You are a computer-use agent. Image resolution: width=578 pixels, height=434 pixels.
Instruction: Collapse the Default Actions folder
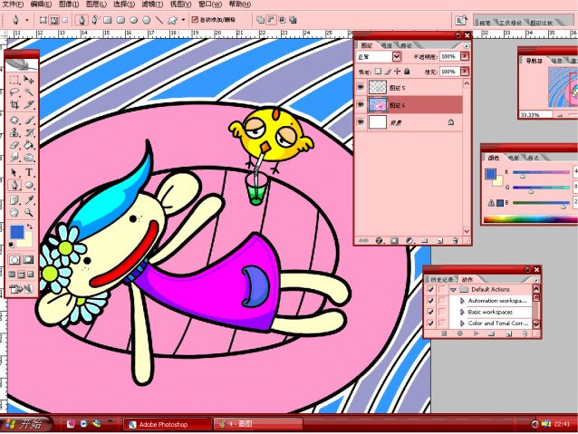[x=453, y=290]
